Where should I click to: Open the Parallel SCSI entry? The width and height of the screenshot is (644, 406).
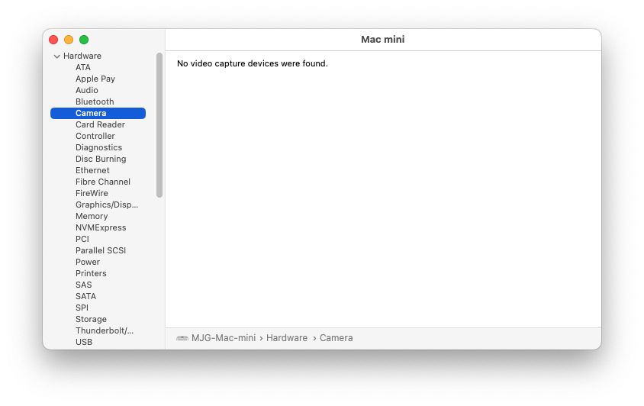(x=101, y=250)
